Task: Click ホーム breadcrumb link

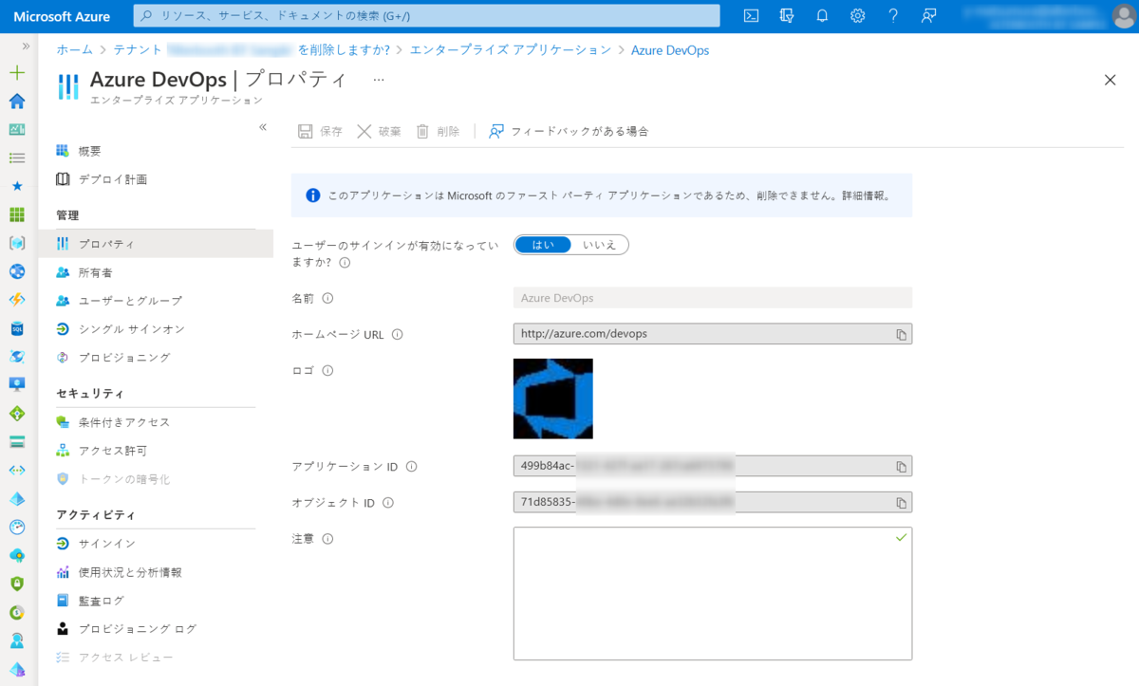Action: tap(74, 50)
